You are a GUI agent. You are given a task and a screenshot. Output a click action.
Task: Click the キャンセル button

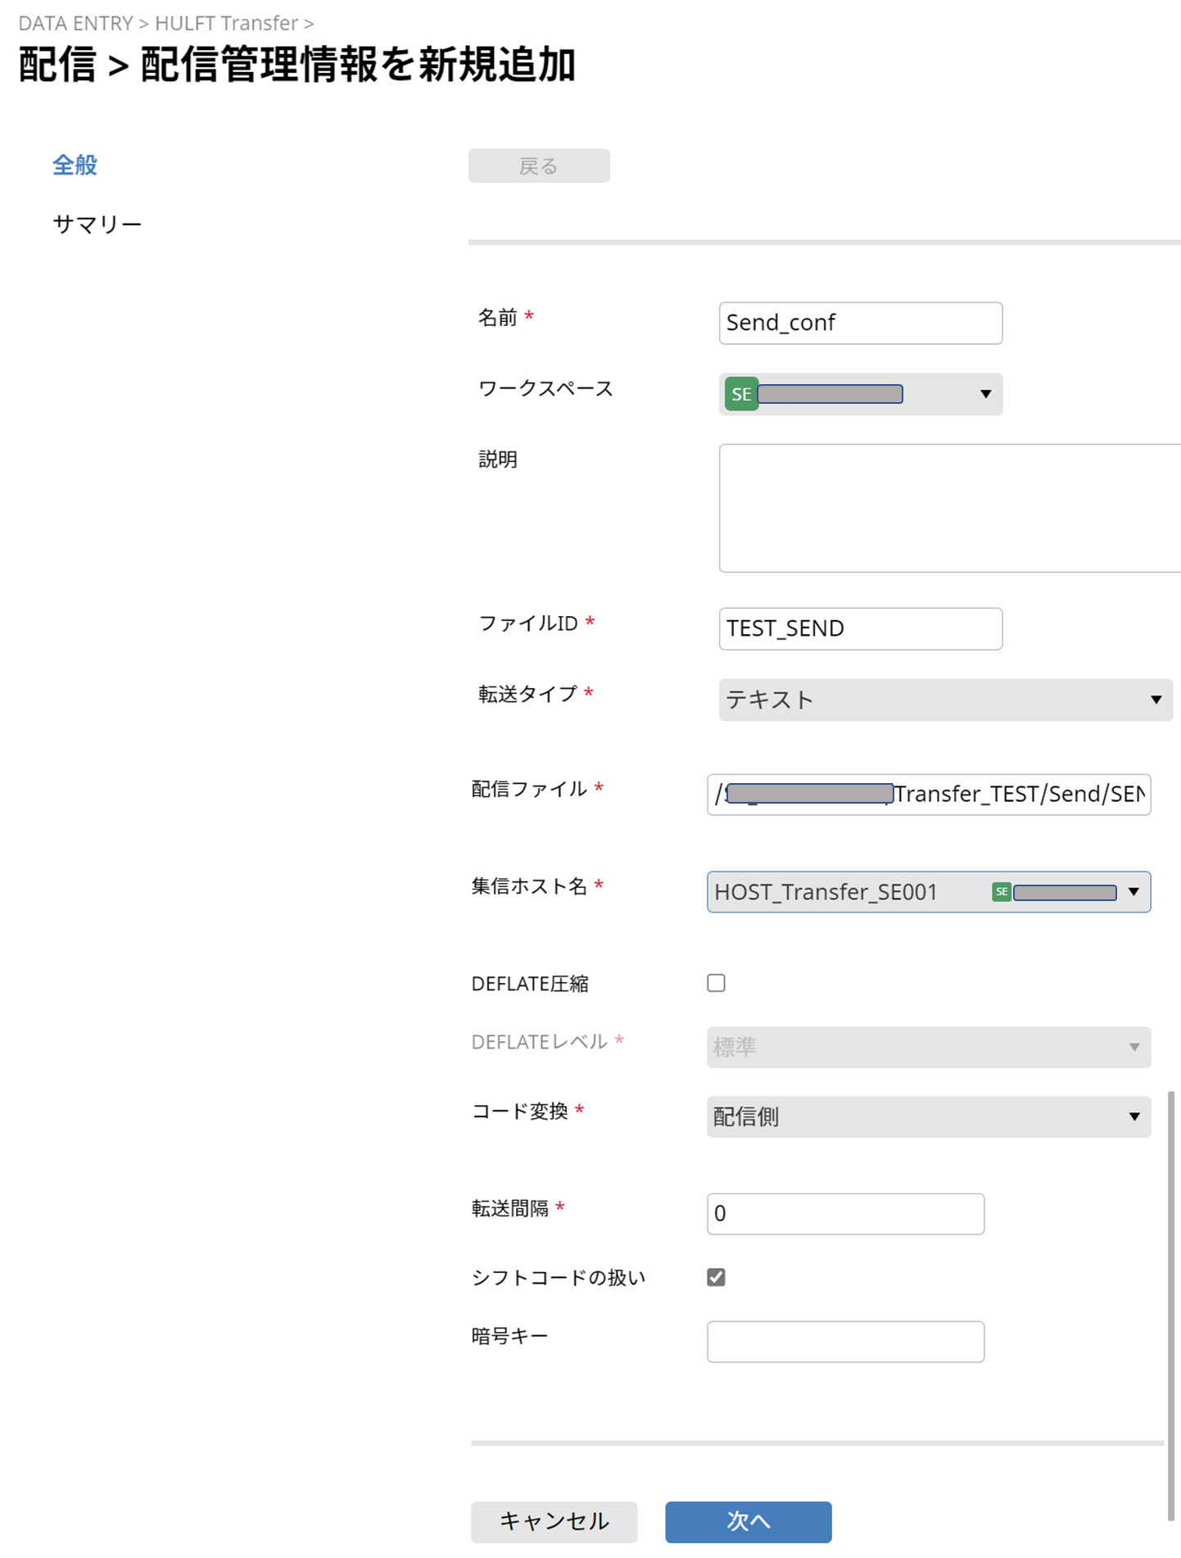click(554, 1522)
